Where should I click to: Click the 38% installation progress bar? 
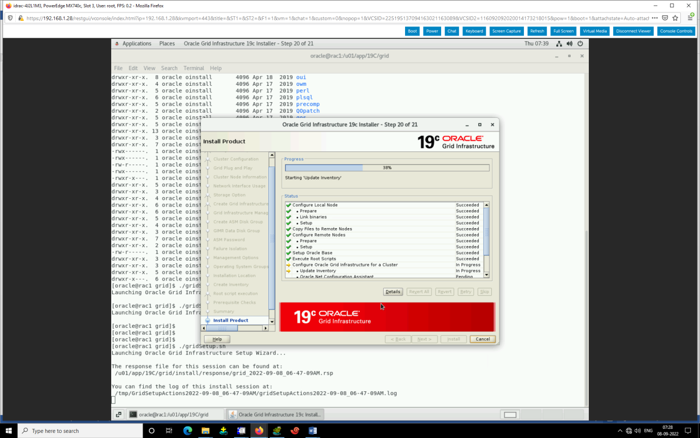click(387, 168)
